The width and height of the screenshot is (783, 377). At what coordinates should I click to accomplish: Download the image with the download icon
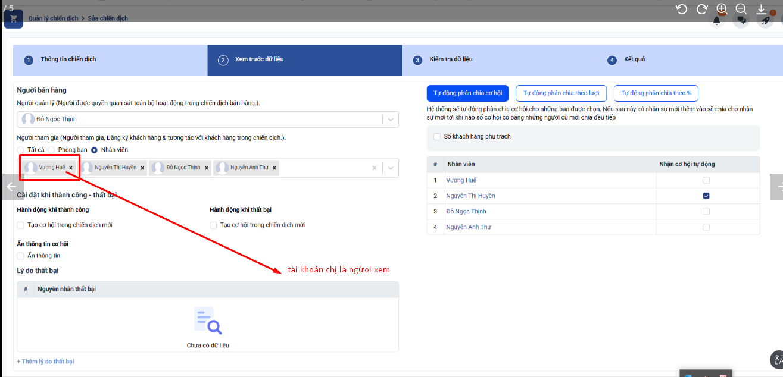pyautogui.click(x=761, y=9)
